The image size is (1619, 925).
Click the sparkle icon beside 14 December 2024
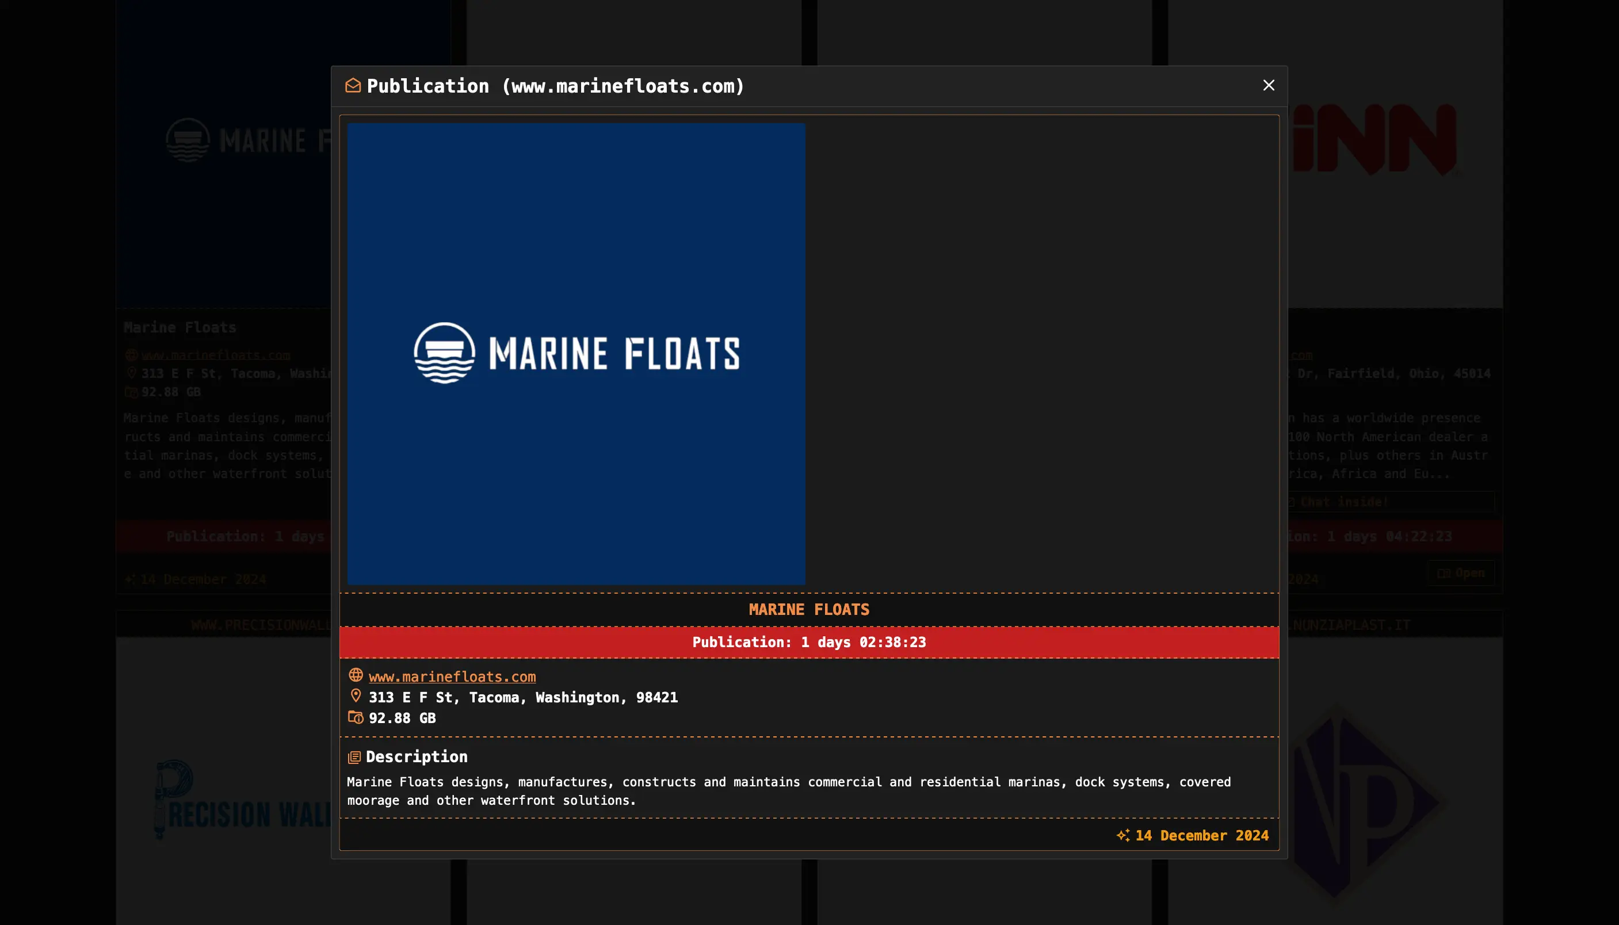point(1124,835)
